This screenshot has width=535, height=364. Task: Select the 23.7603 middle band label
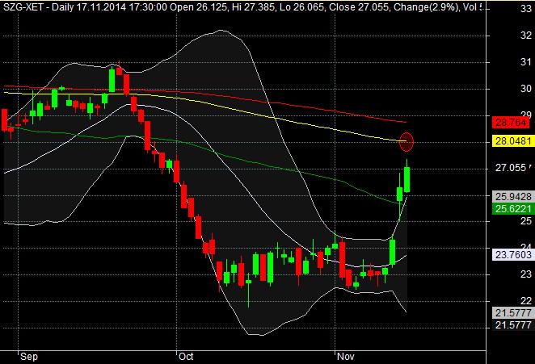[x=513, y=254]
